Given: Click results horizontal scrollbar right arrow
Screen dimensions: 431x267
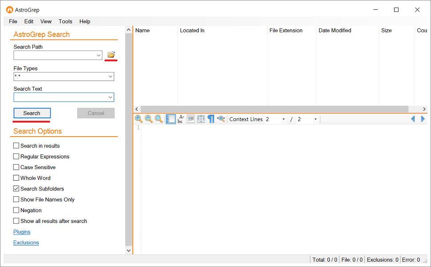Looking at the screenshot, I should tap(424, 109).
